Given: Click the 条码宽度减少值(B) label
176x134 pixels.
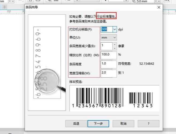Looking at the screenshot, I should (82, 46).
